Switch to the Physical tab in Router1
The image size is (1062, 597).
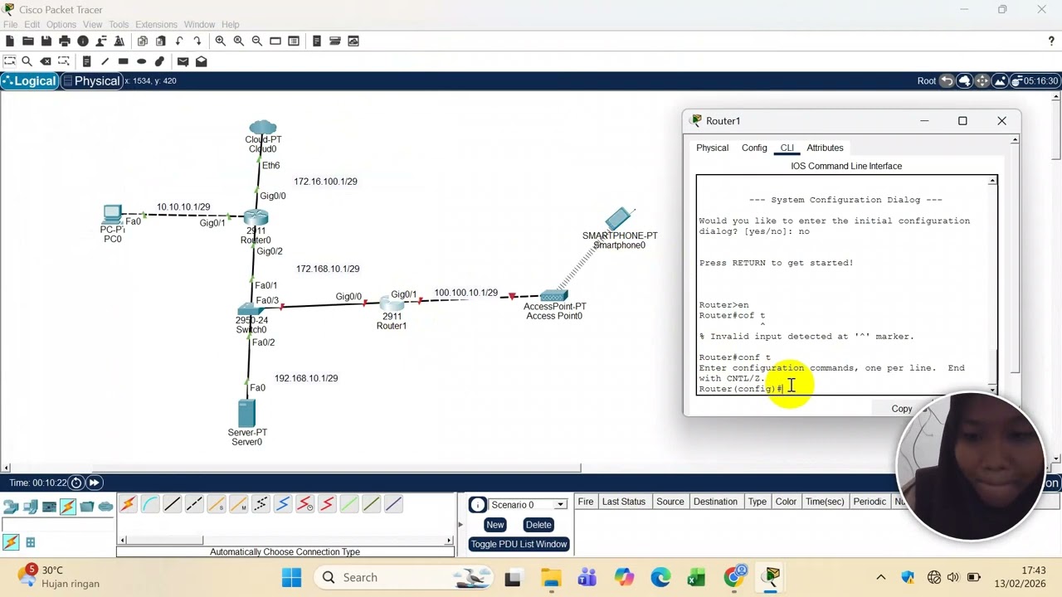(712, 148)
